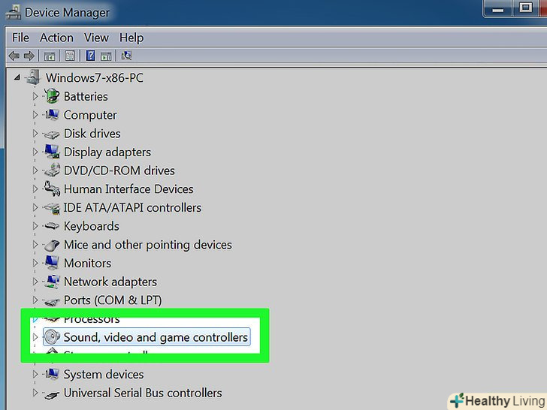Click the speaker icon for Sound controllers
The image size is (547, 410).
[x=52, y=336]
